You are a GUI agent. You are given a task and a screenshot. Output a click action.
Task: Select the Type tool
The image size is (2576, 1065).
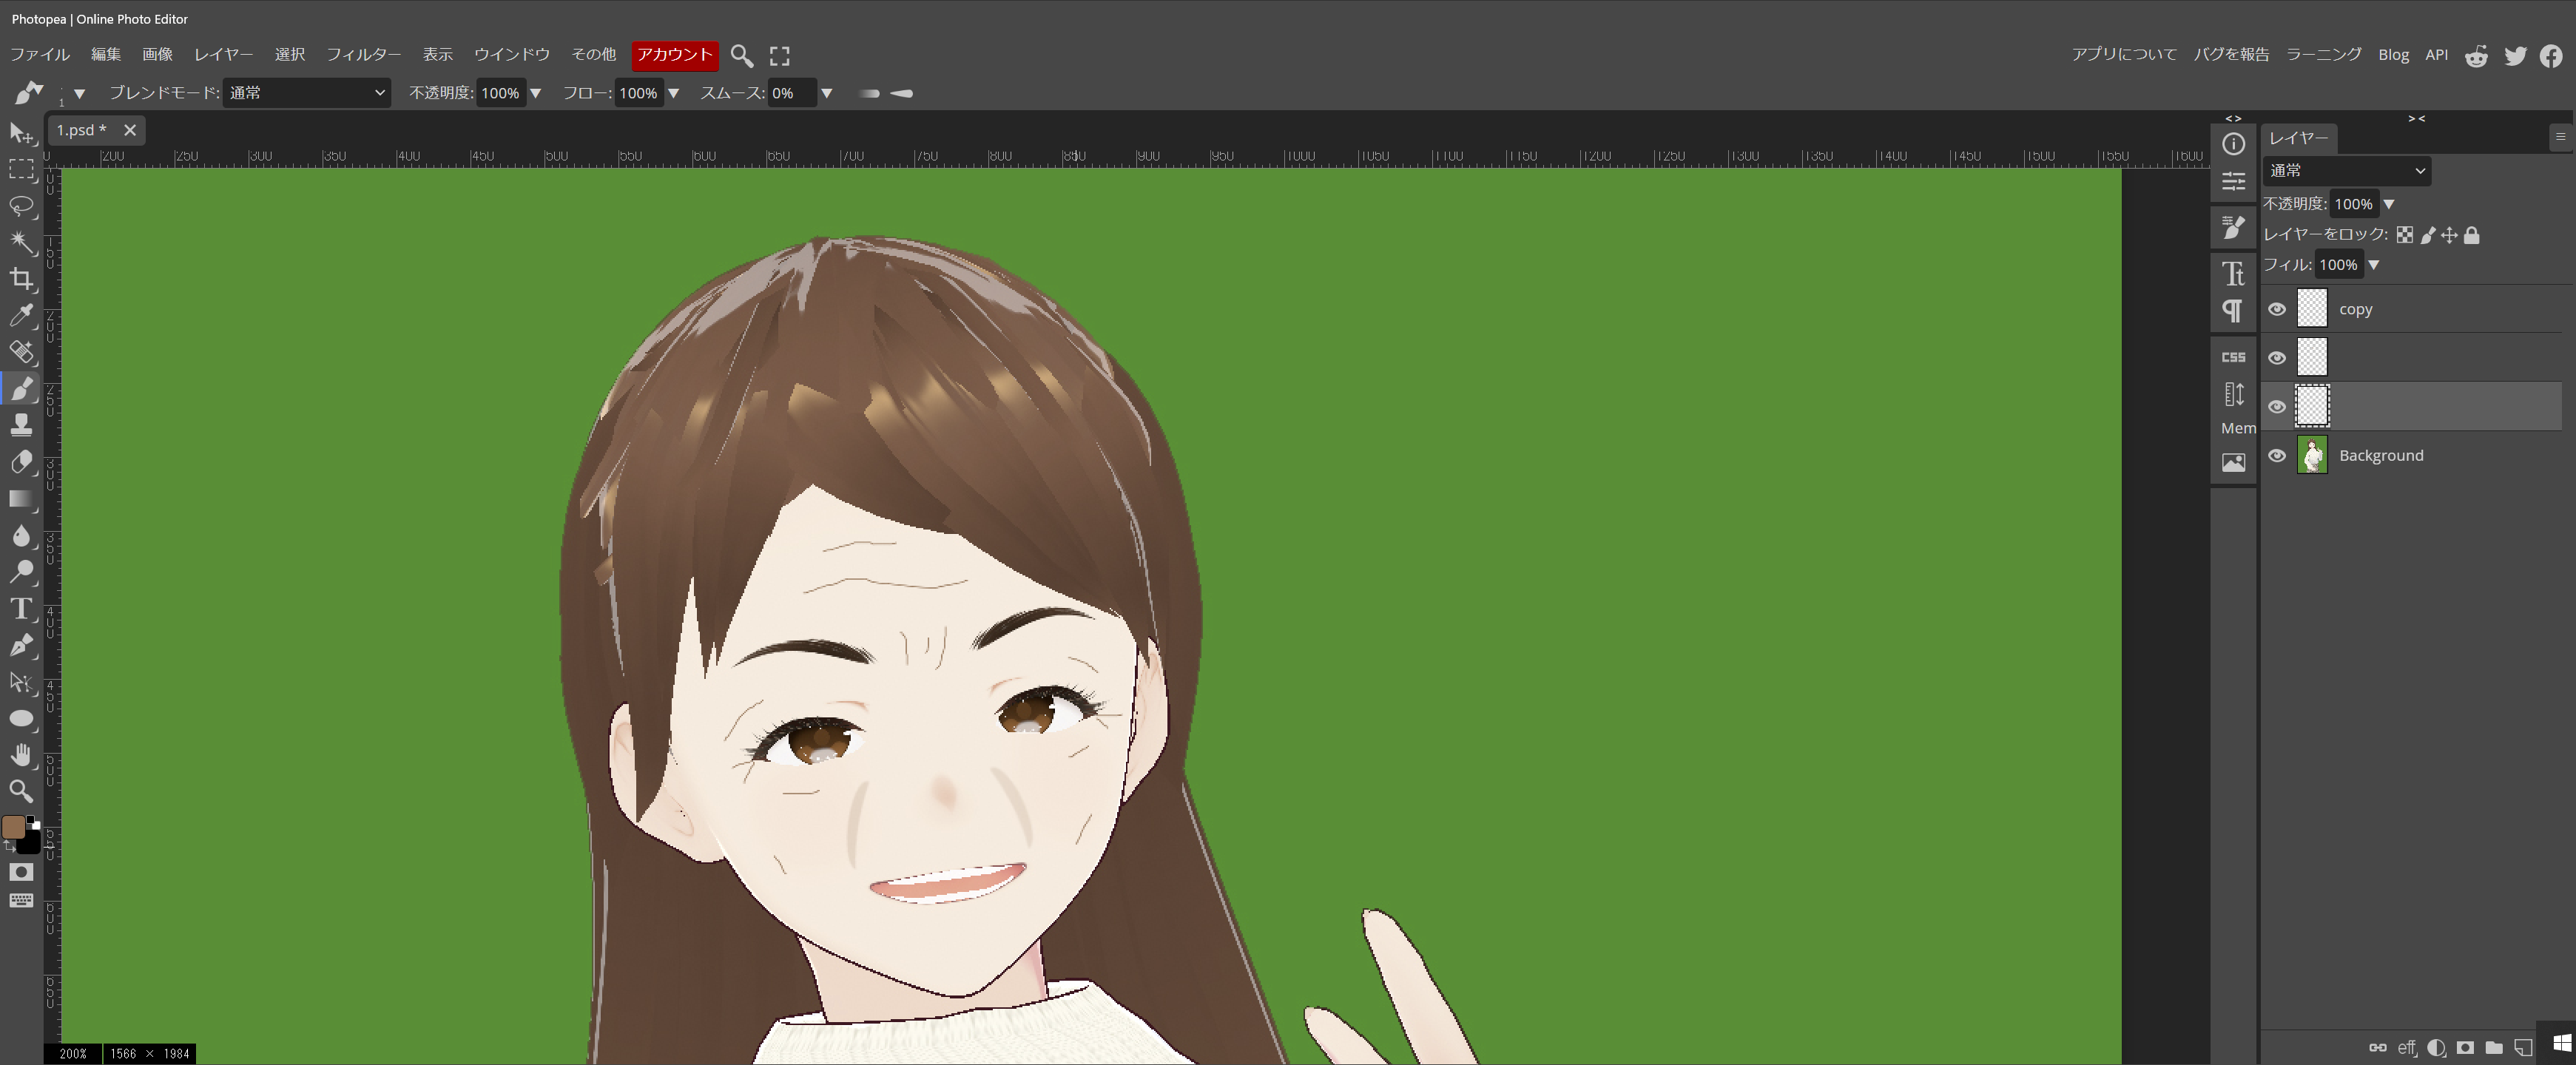[22, 609]
